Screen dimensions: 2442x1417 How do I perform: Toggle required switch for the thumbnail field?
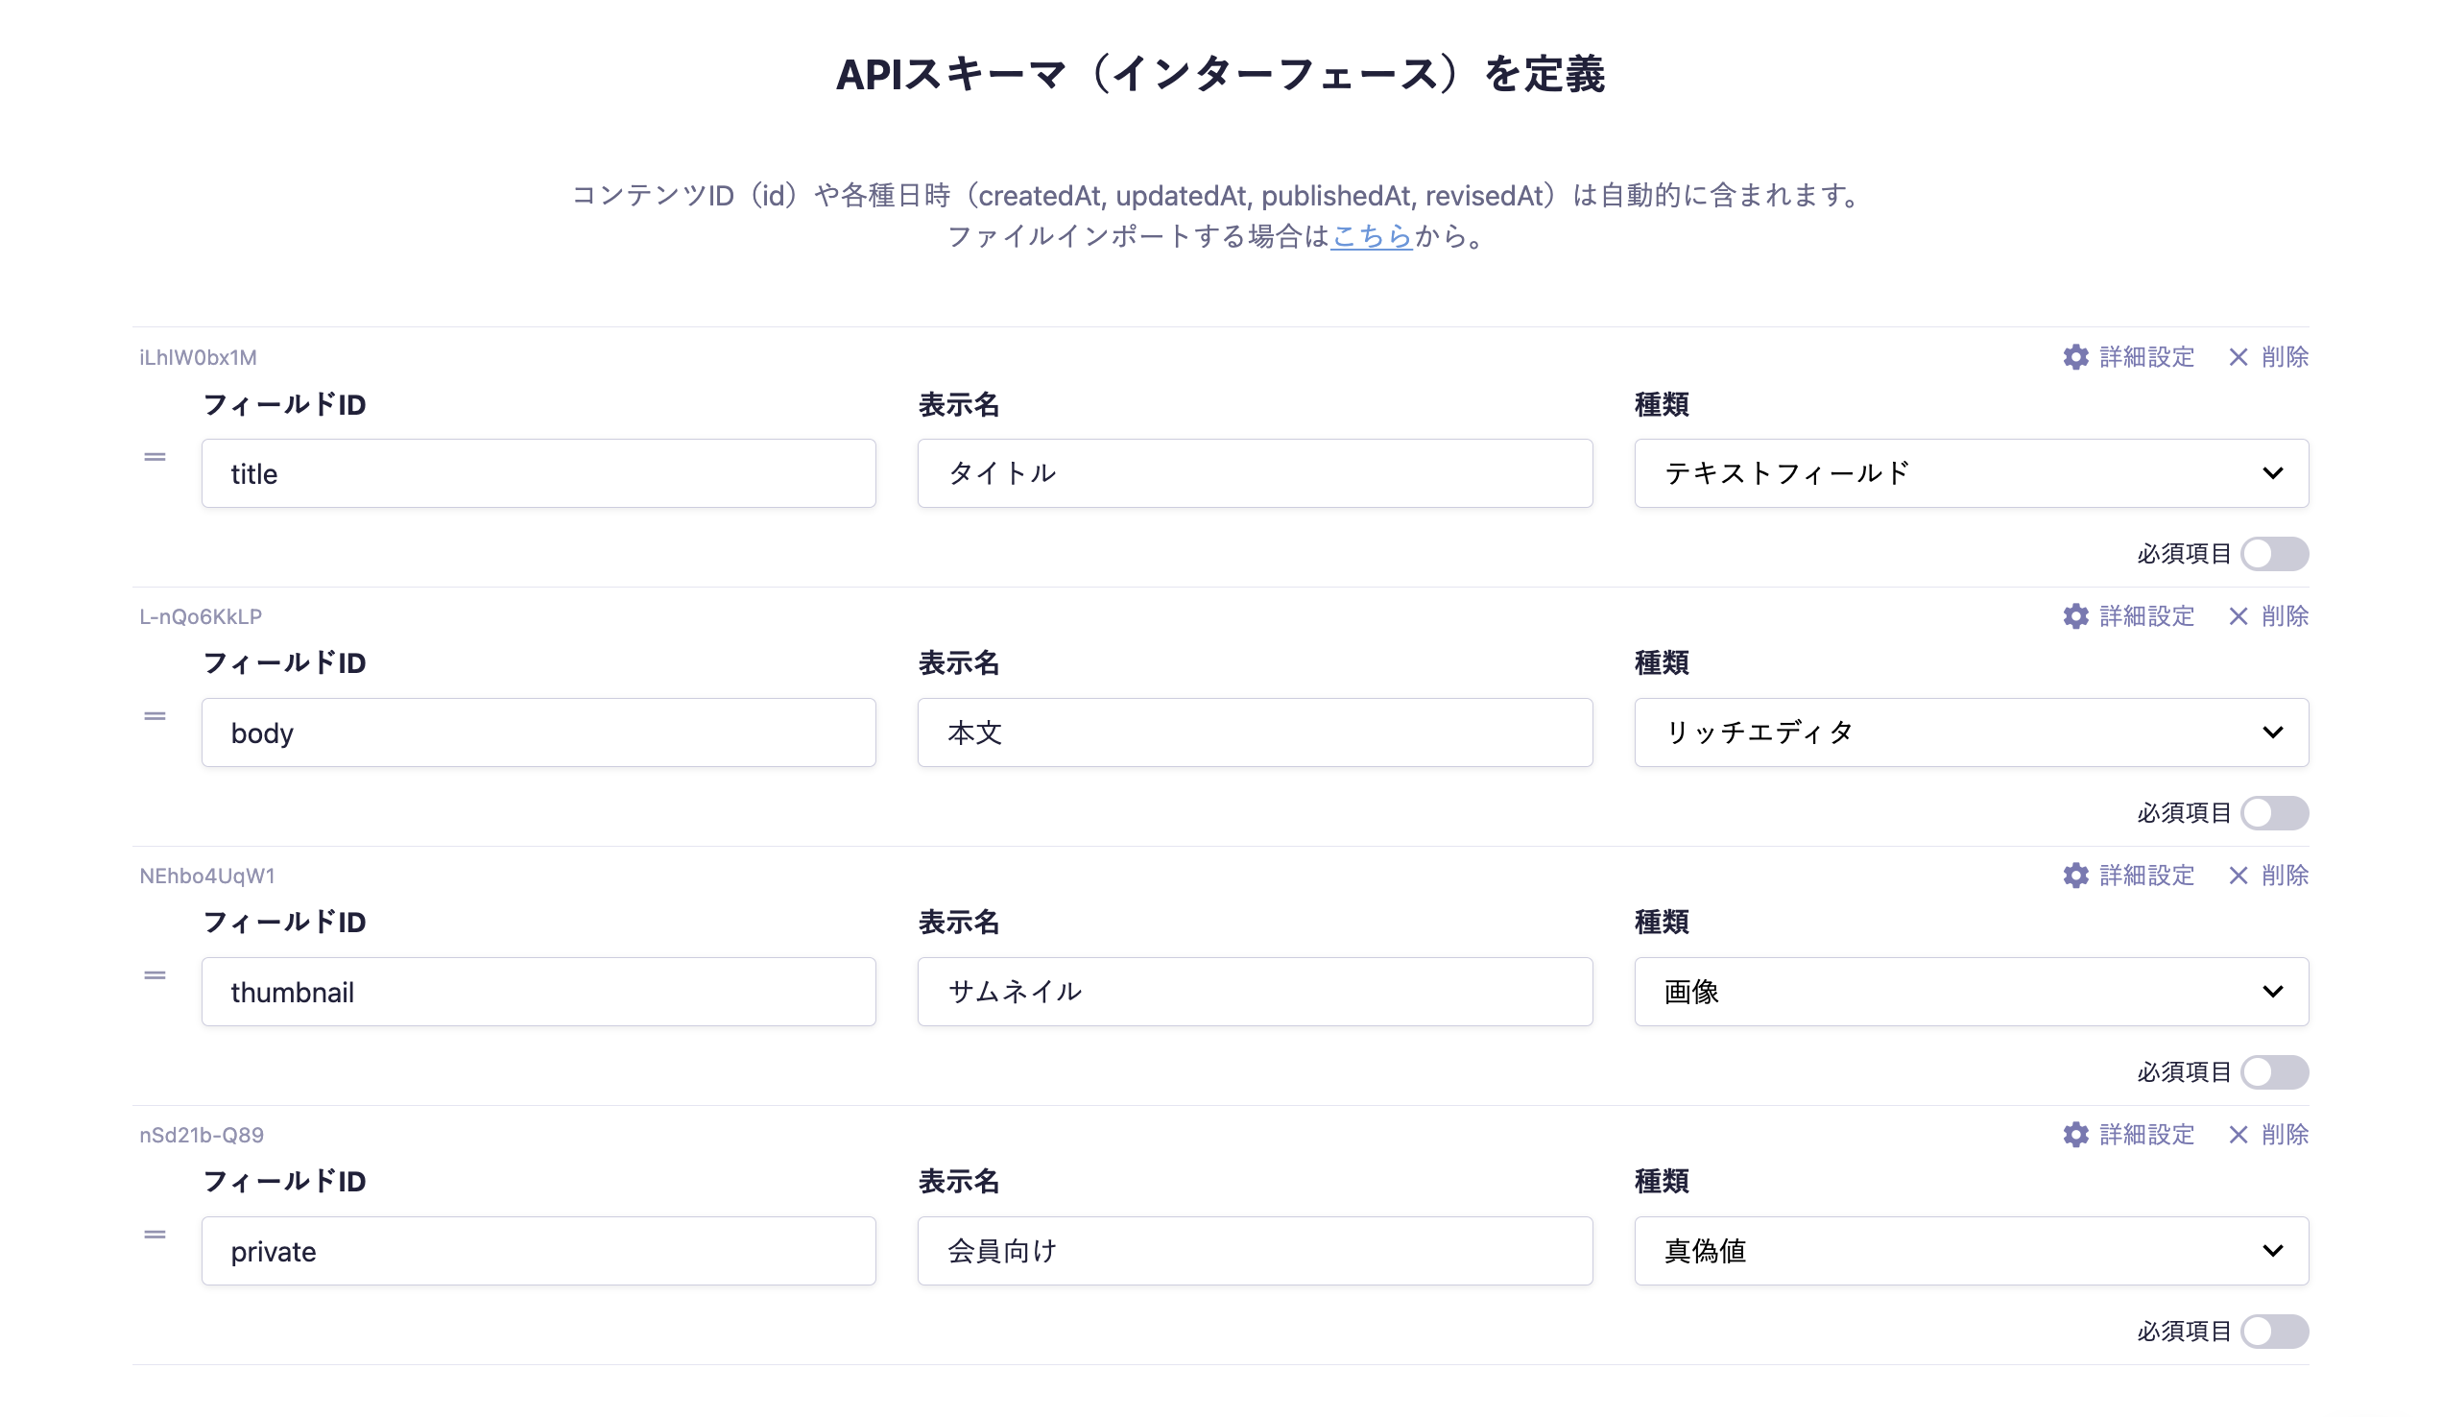pyautogui.click(x=2273, y=1072)
